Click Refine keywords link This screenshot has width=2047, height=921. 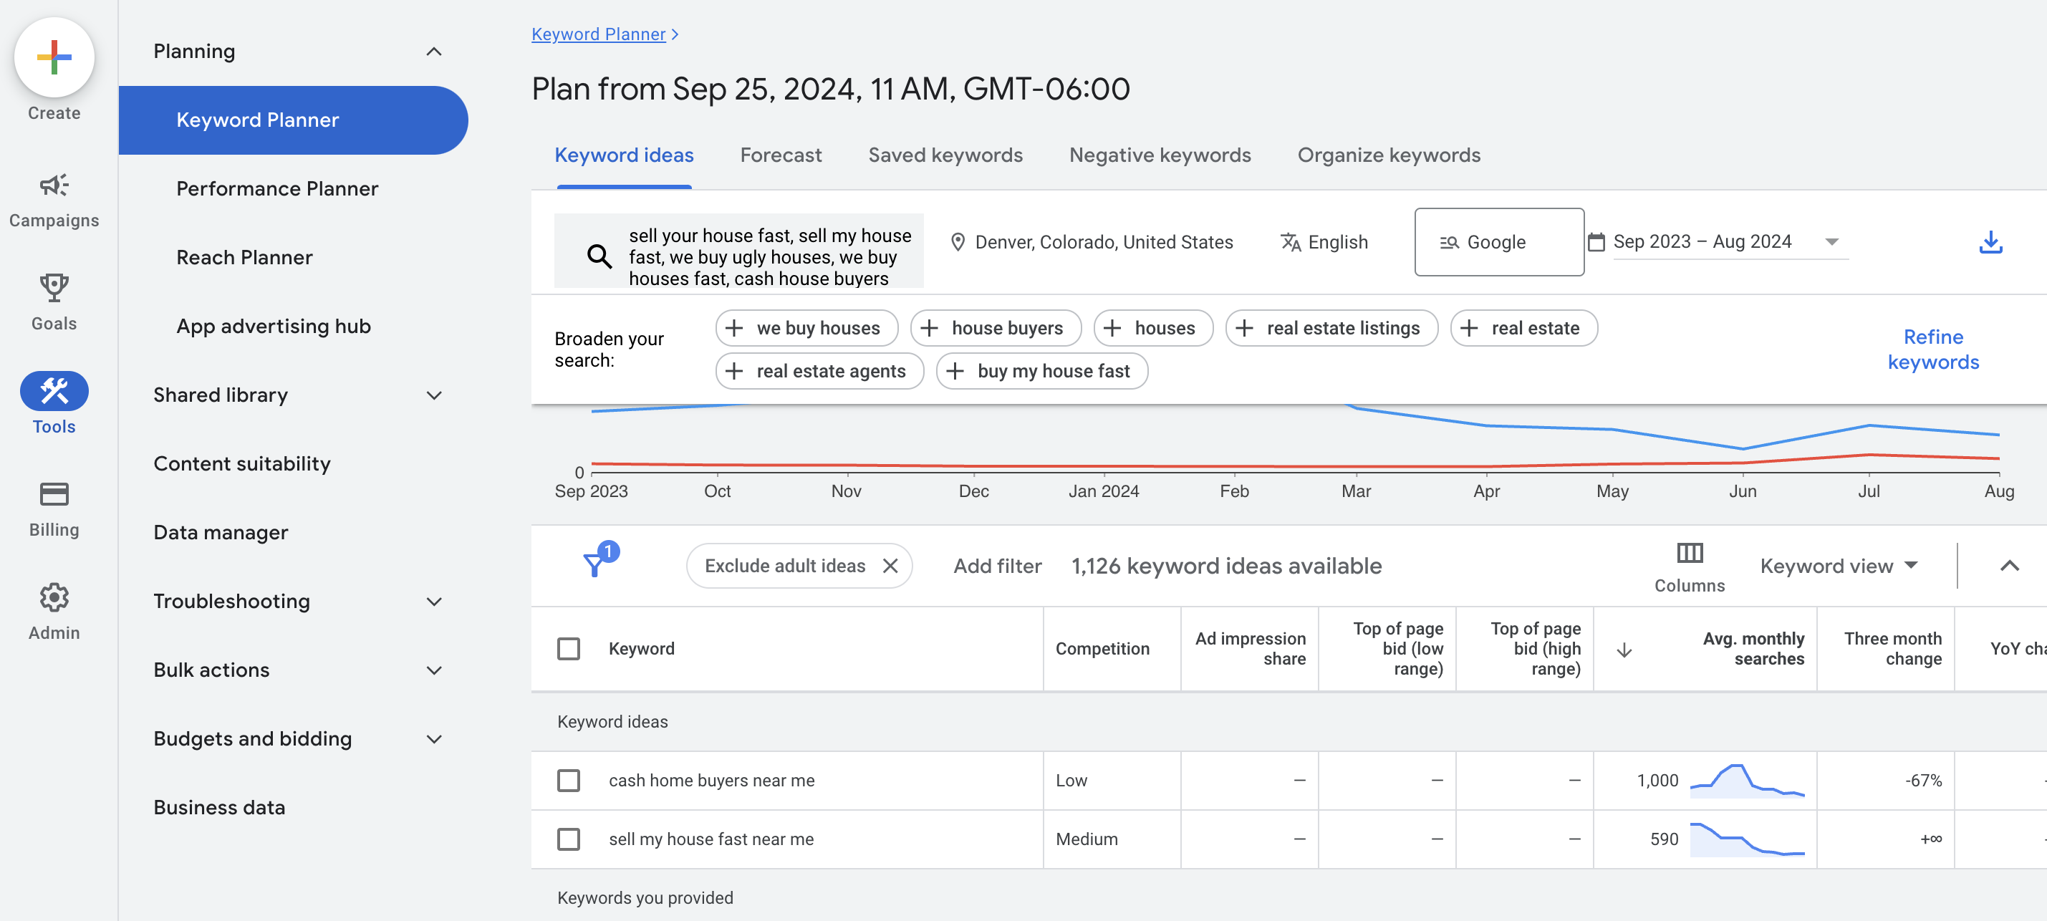point(1932,349)
